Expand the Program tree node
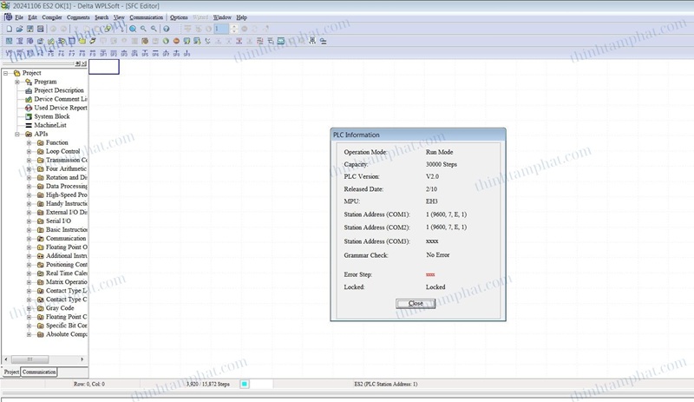This screenshot has width=694, height=402. tap(17, 82)
